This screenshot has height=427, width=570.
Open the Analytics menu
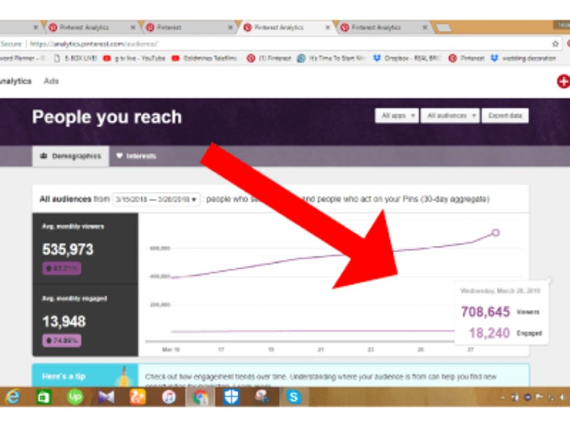click(15, 81)
